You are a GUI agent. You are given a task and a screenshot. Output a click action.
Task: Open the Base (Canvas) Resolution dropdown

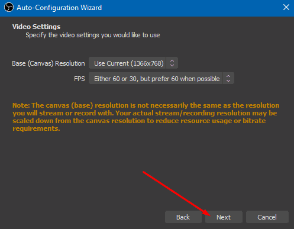click(133, 63)
